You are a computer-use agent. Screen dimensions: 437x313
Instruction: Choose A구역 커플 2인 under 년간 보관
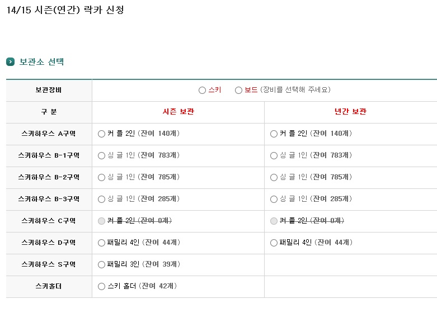tap(274, 134)
